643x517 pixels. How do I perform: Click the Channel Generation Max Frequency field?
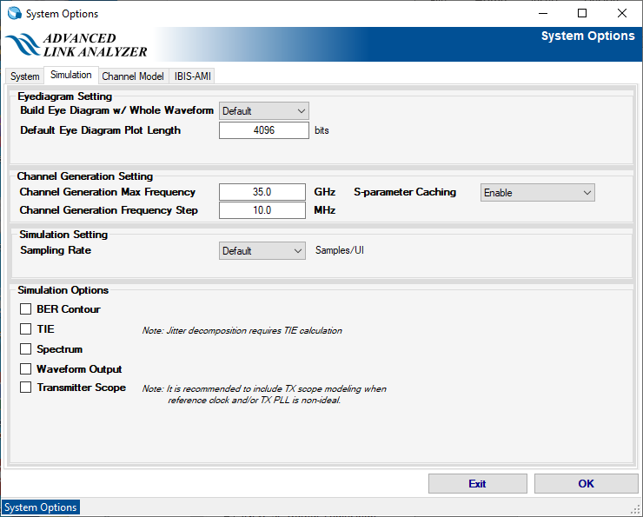tap(263, 192)
